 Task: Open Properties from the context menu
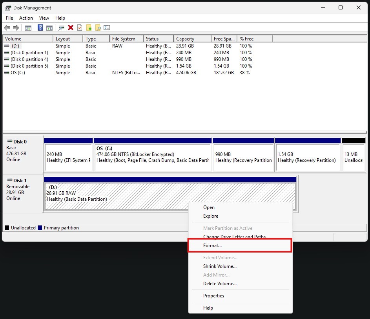(213, 296)
